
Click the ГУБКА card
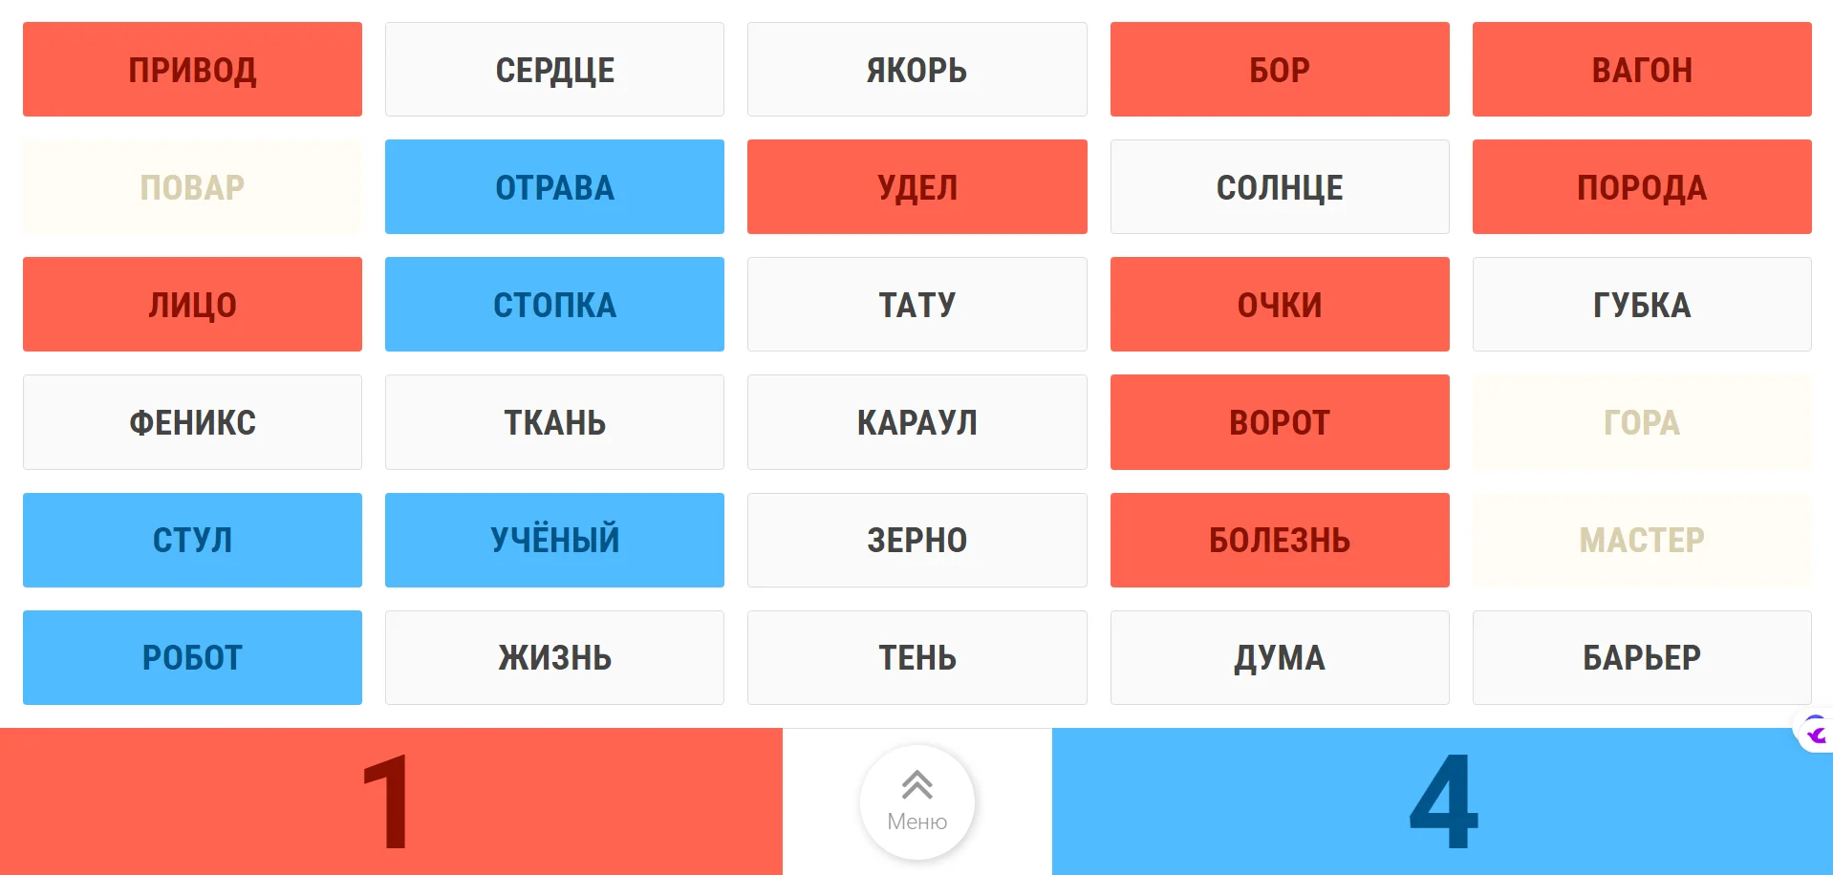click(x=1641, y=305)
